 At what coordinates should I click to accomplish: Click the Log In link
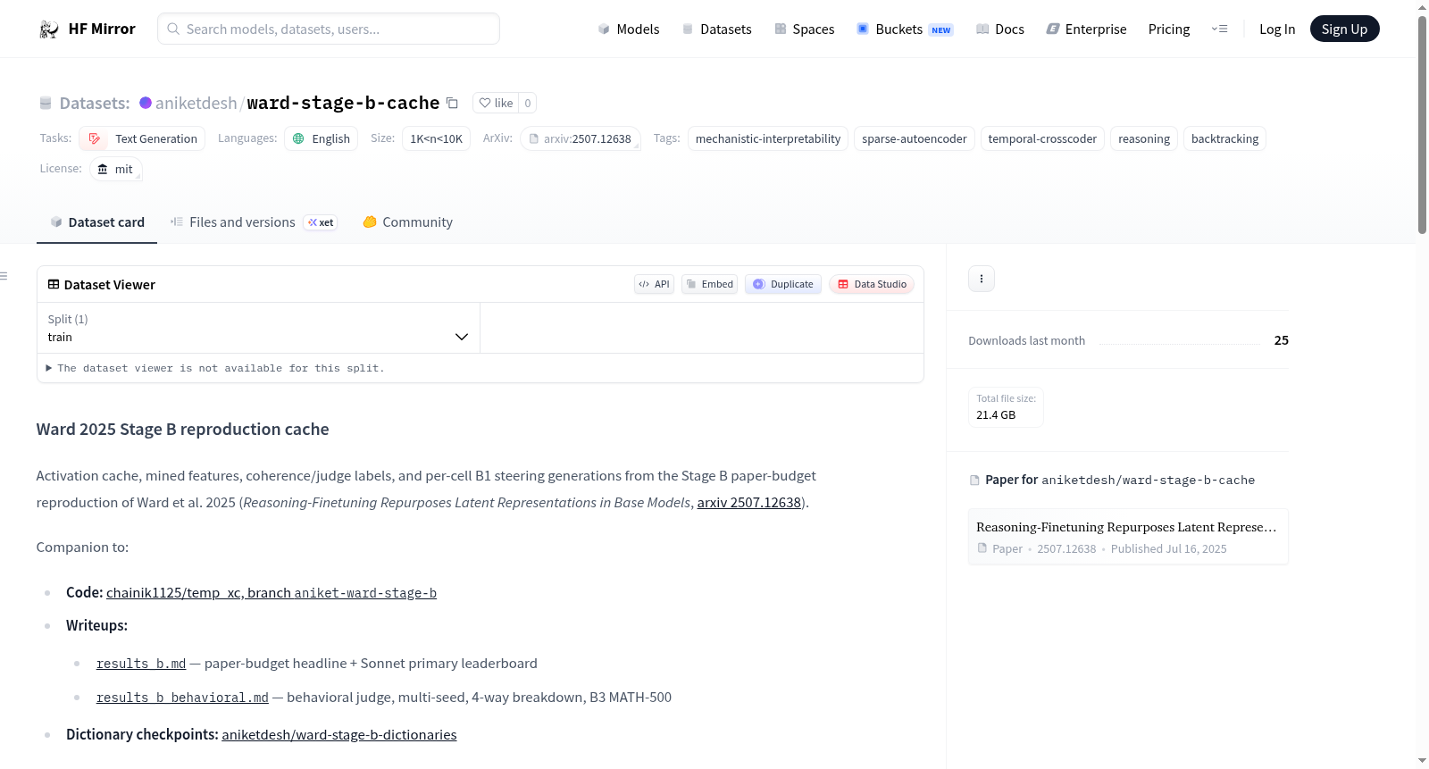tap(1277, 29)
